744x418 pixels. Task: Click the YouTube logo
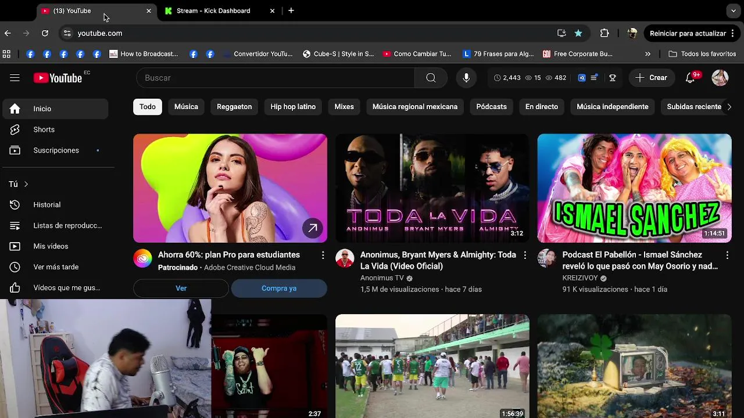58,78
